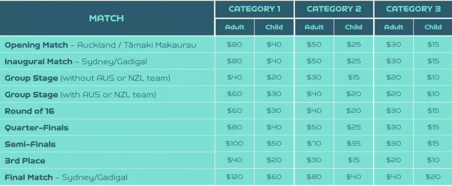Click the Adult subheader under Category 1
Image resolution: width=452 pixels, height=186 pixels.
234,27
